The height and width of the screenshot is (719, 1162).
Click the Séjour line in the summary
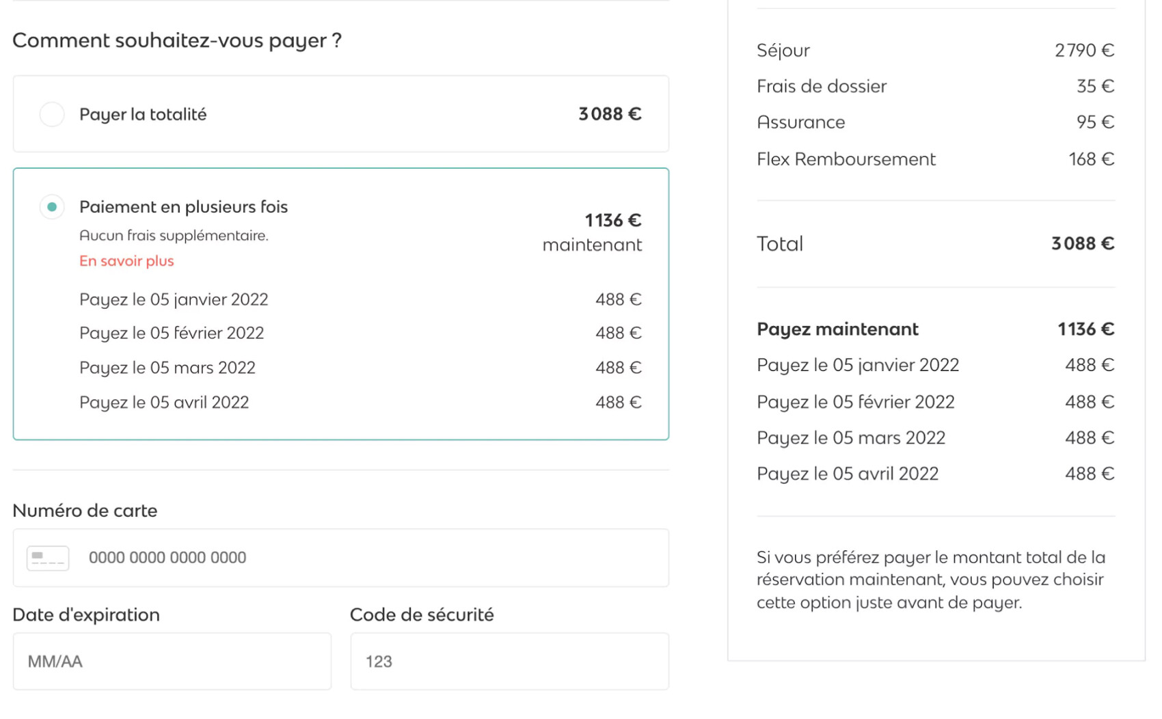(930, 50)
